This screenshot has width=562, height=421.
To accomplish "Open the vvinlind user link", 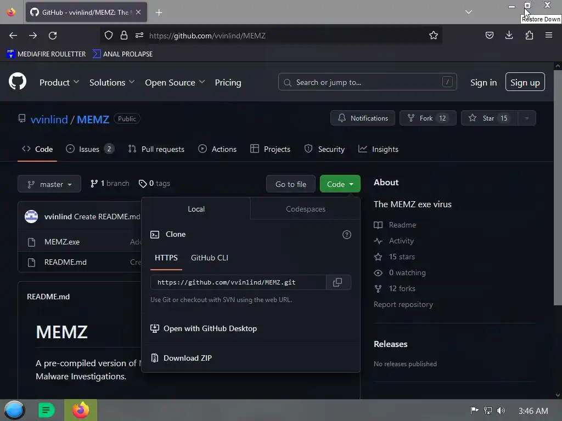I will (x=49, y=119).
